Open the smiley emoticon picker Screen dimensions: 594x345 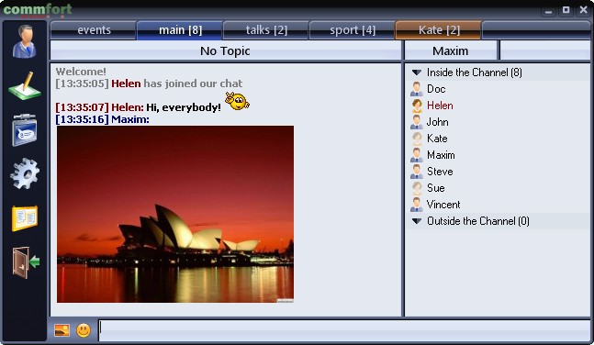pos(84,330)
